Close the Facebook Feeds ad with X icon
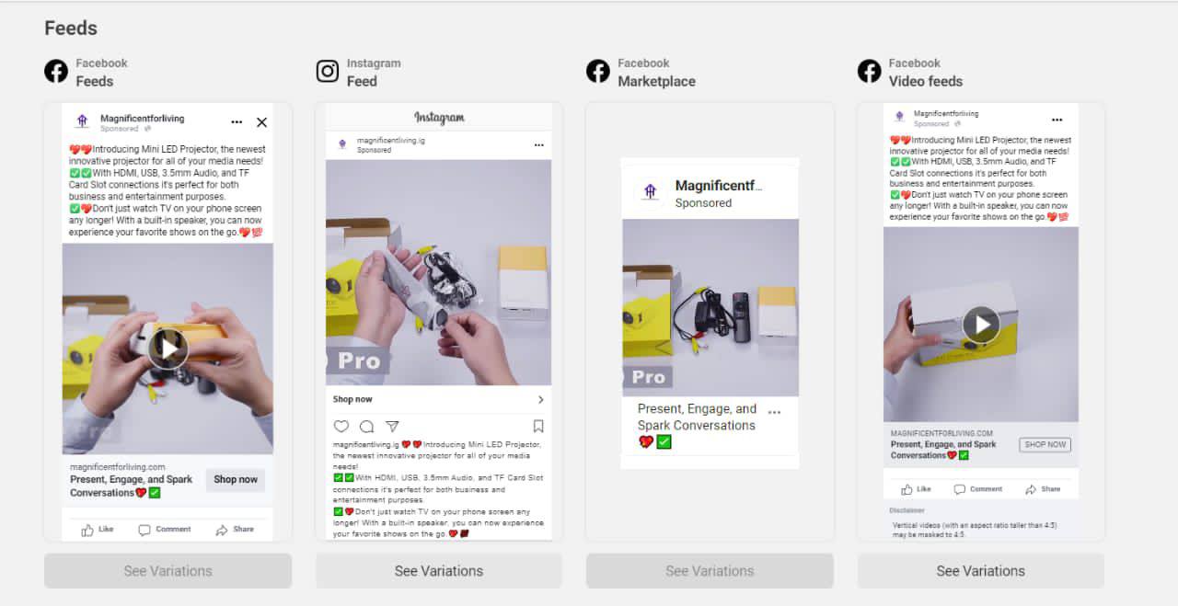The image size is (1178, 606). (261, 122)
